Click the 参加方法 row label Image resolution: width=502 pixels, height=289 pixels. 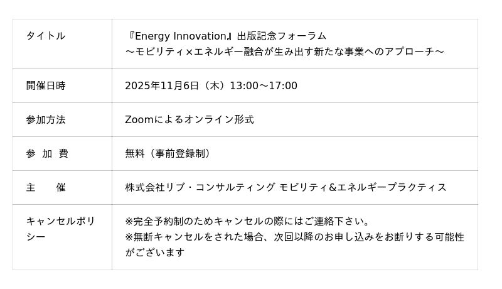(x=46, y=119)
